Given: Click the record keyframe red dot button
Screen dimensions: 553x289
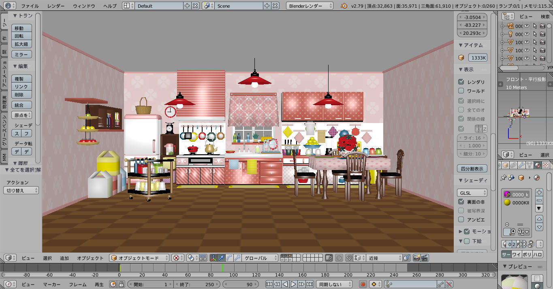Looking at the screenshot, I should (x=363, y=285).
